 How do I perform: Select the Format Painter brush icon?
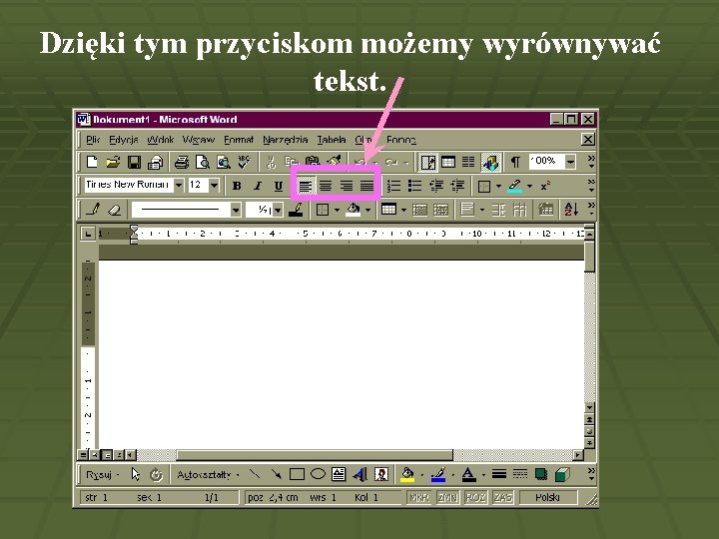334,162
